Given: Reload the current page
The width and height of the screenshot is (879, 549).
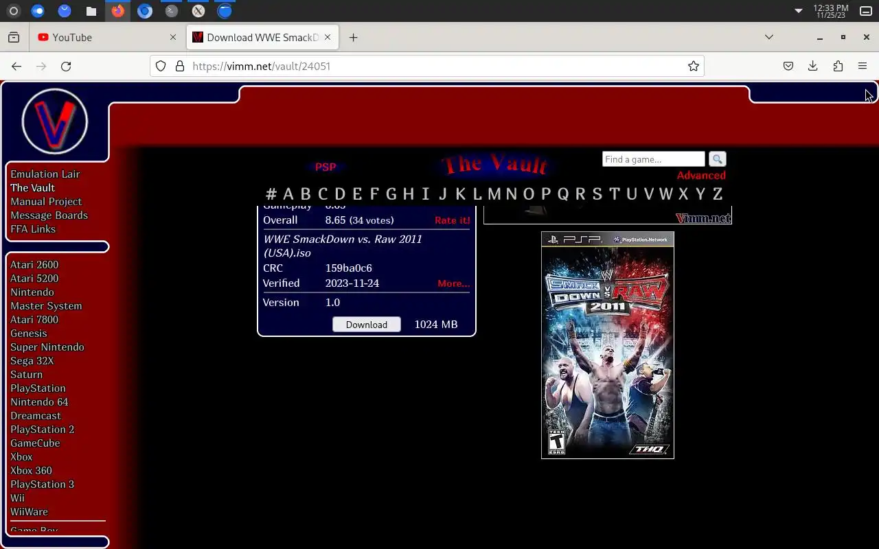Looking at the screenshot, I should click(x=66, y=66).
